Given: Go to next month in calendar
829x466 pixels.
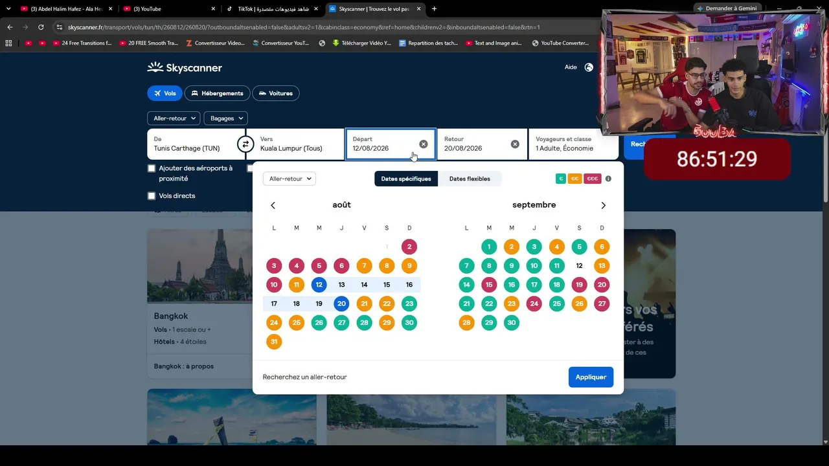Looking at the screenshot, I should point(603,205).
